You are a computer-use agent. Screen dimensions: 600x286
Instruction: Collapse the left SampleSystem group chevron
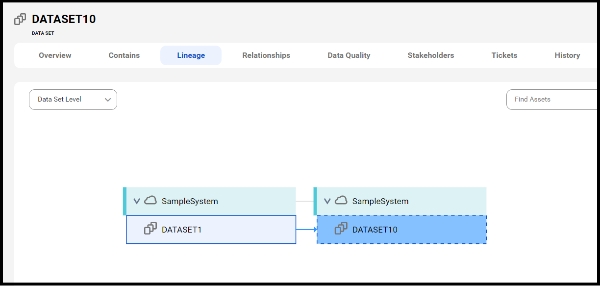[x=137, y=201]
